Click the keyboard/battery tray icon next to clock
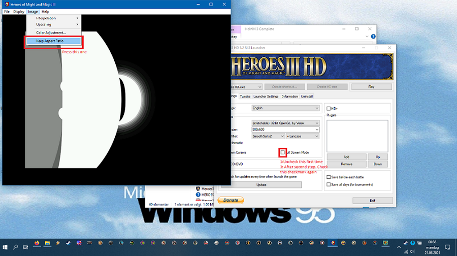Image resolution: width=457 pixels, height=256 pixels. 420,243
